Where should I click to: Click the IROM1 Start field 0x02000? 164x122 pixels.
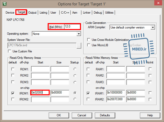pyautogui.click(x=40, y=92)
